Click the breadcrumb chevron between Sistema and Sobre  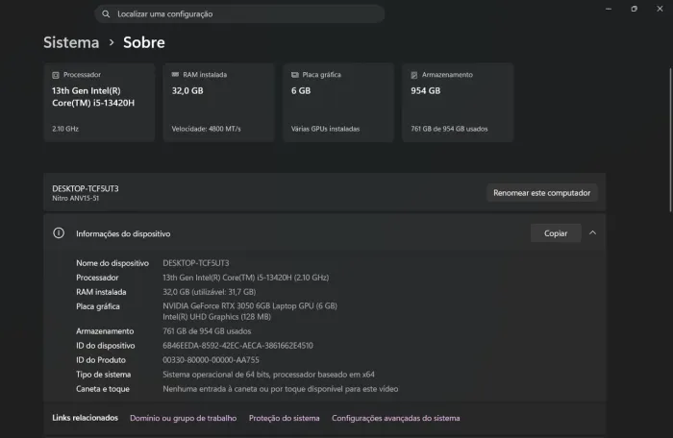click(112, 42)
